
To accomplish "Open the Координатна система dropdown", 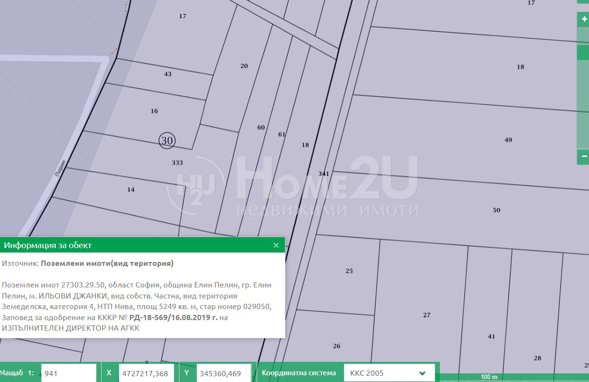I will (x=389, y=373).
